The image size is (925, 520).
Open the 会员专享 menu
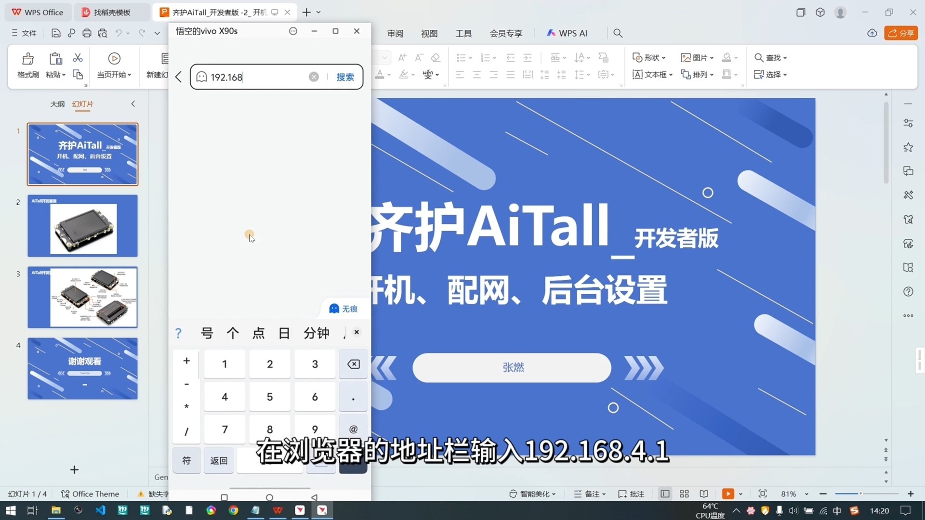pyautogui.click(x=506, y=33)
